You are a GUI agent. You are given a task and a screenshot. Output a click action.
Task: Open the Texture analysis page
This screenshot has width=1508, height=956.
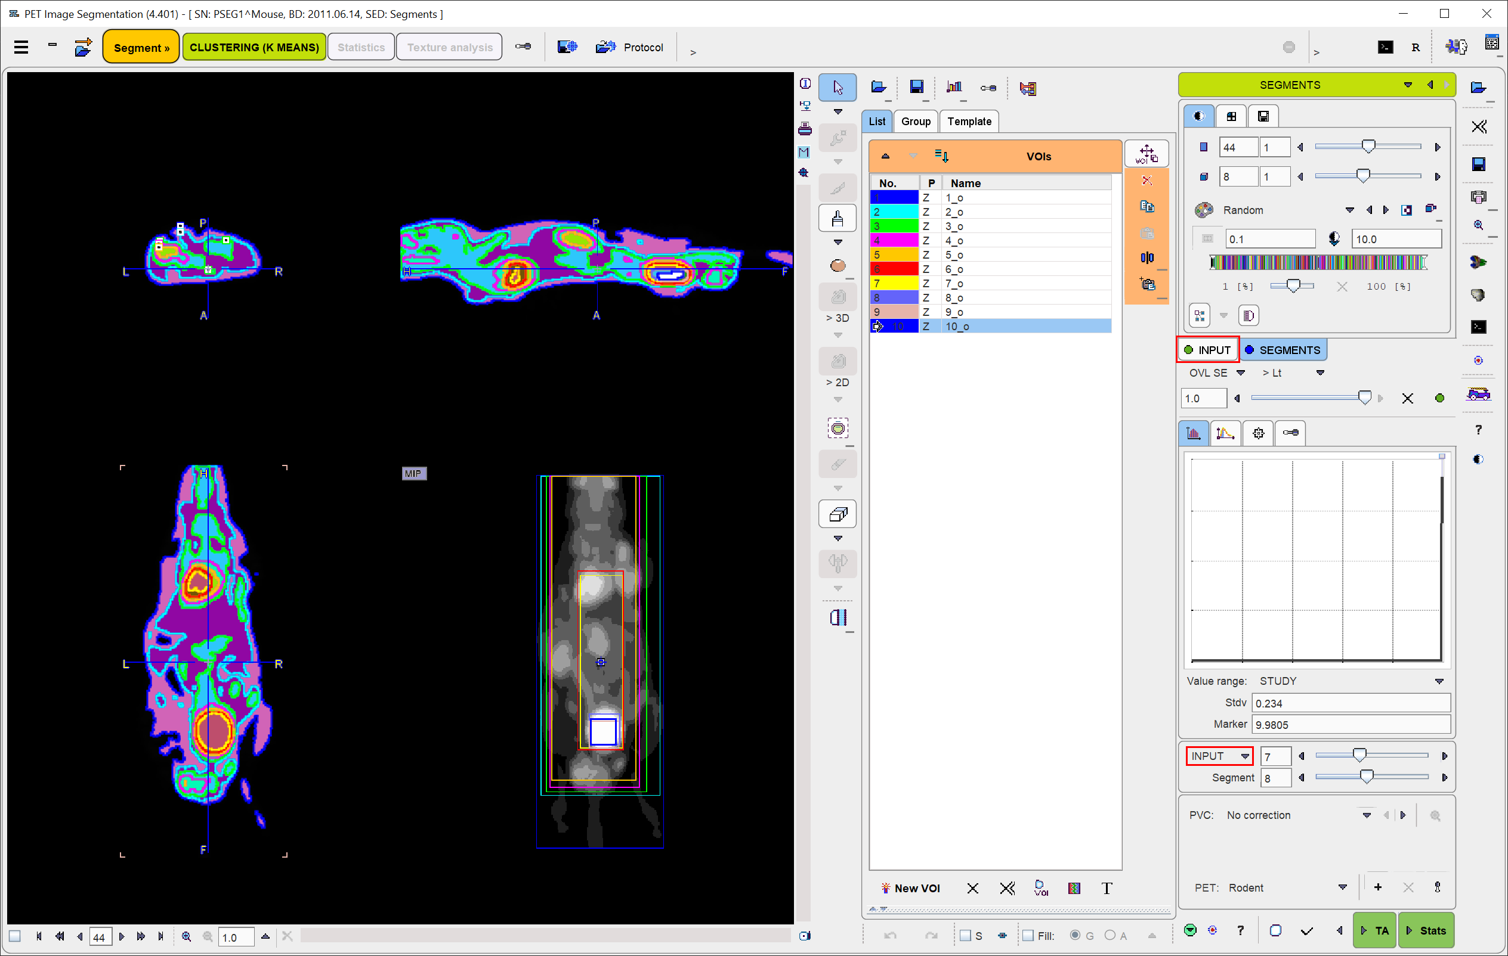click(x=449, y=47)
